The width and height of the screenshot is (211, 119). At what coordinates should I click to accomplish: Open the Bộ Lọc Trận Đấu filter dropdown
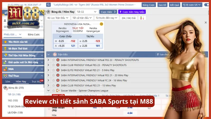point(58,18)
